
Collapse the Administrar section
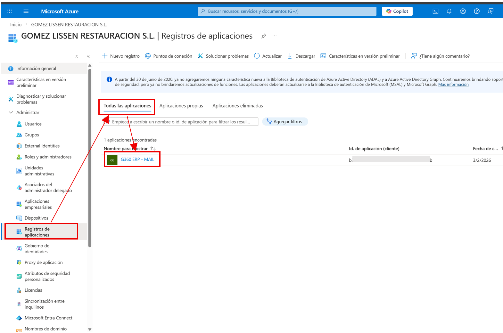[x=11, y=112]
